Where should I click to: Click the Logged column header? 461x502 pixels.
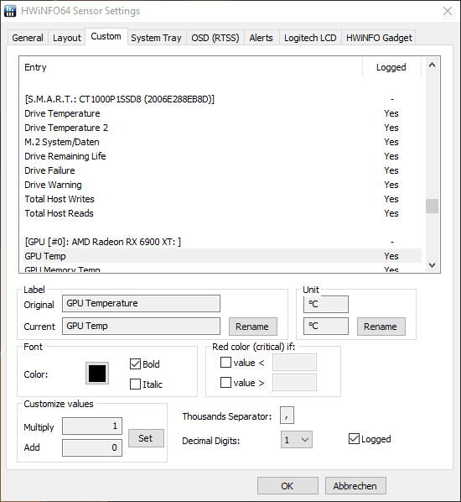391,67
